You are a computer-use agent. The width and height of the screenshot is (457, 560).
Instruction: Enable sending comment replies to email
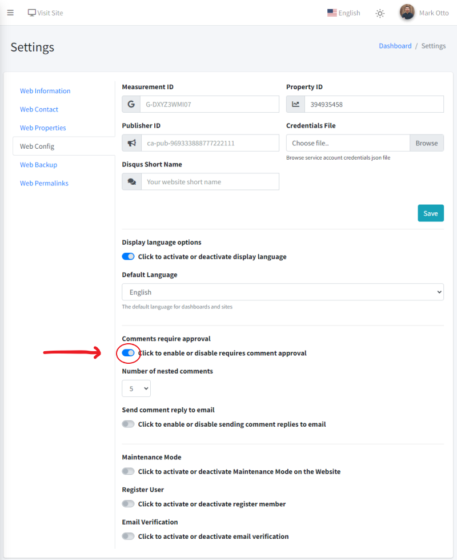pos(128,424)
